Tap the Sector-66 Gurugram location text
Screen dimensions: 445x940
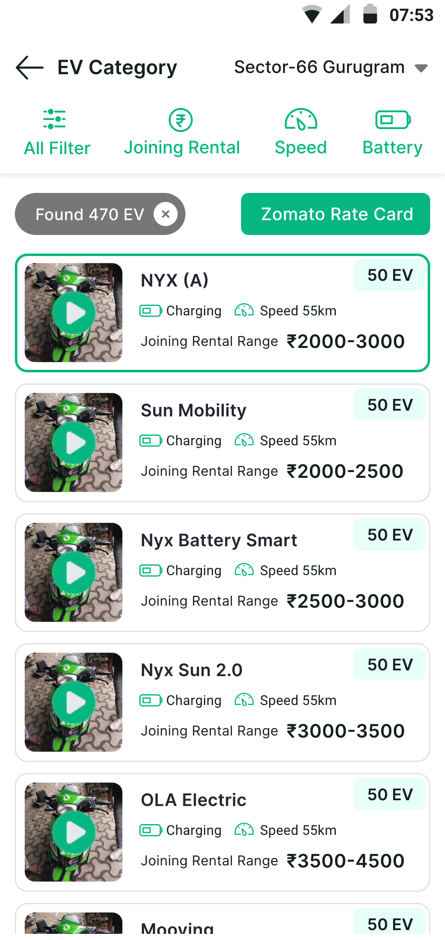(319, 67)
